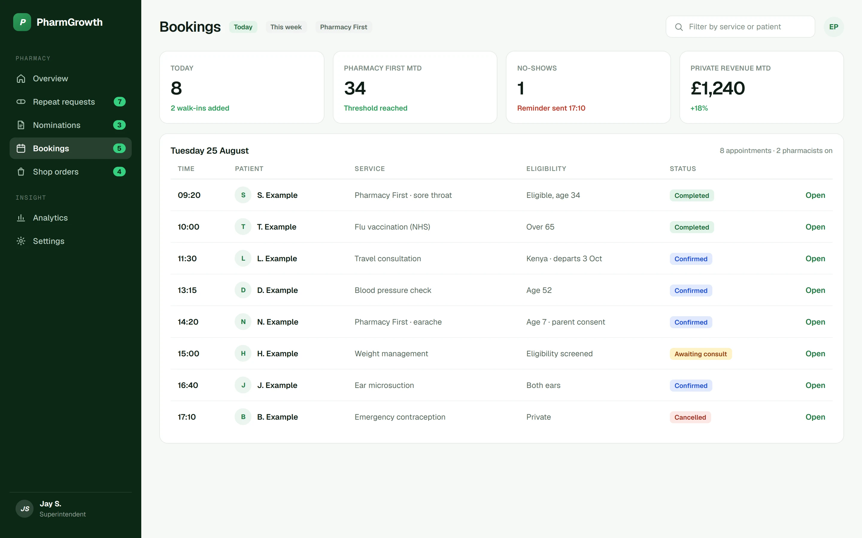This screenshot has height=538, width=862.
Task: Open the 14:20 earache booking
Action: click(815, 322)
